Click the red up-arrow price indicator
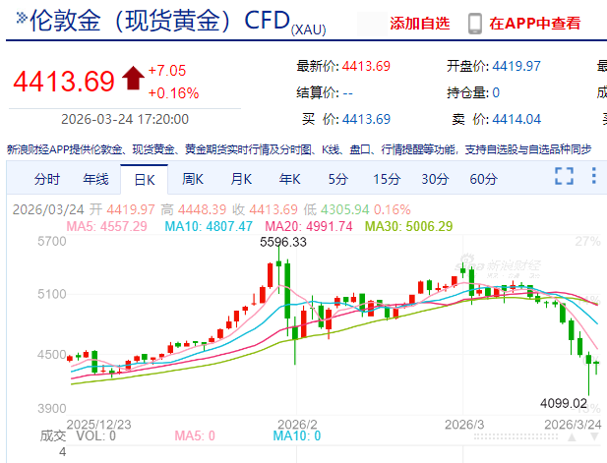The width and height of the screenshot is (607, 463). click(133, 78)
